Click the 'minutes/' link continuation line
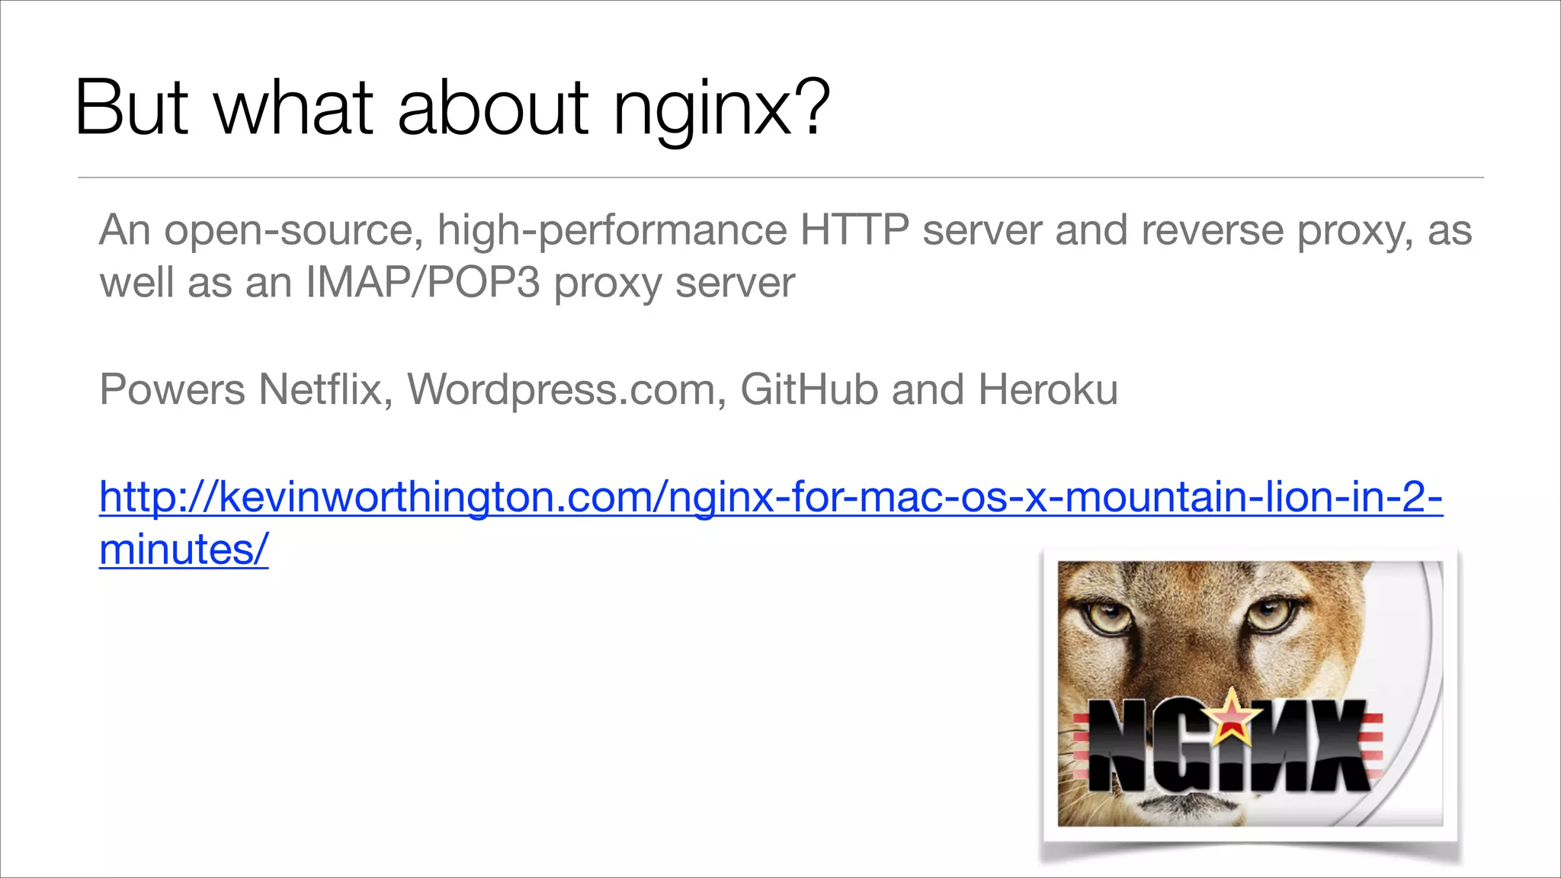1561x878 pixels. pyautogui.click(x=184, y=549)
